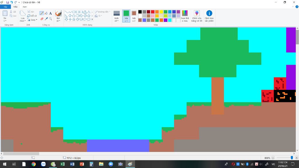
Task: Expand the shapes gallery more arrow
Action: point(92,20)
